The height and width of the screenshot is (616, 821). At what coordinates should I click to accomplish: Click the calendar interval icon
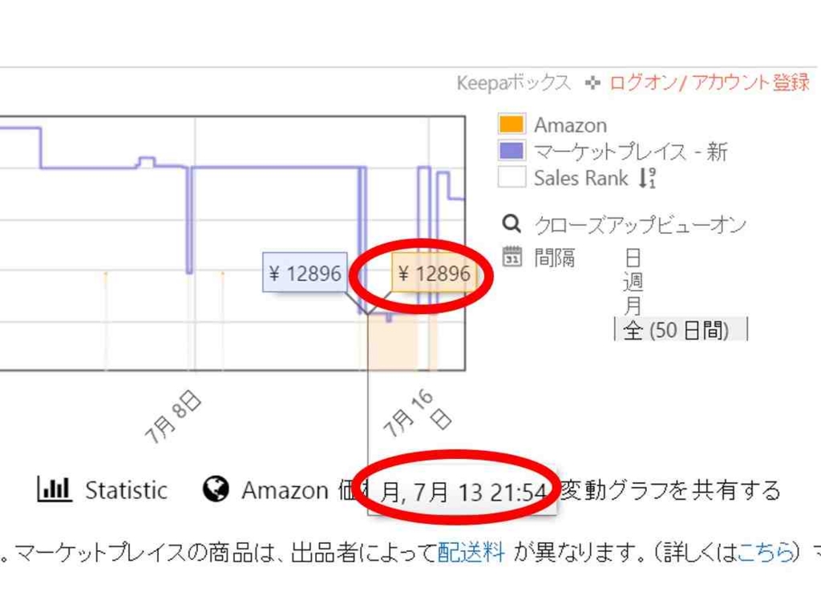pyautogui.click(x=512, y=256)
